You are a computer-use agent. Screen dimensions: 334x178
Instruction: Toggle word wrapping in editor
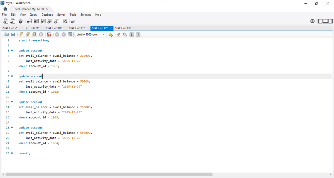pos(138,34)
